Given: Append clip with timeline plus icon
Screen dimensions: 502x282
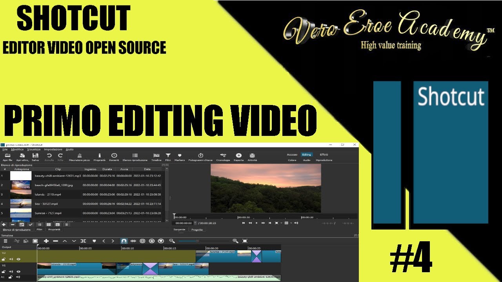Looking at the screenshot, I should [46, 241].
